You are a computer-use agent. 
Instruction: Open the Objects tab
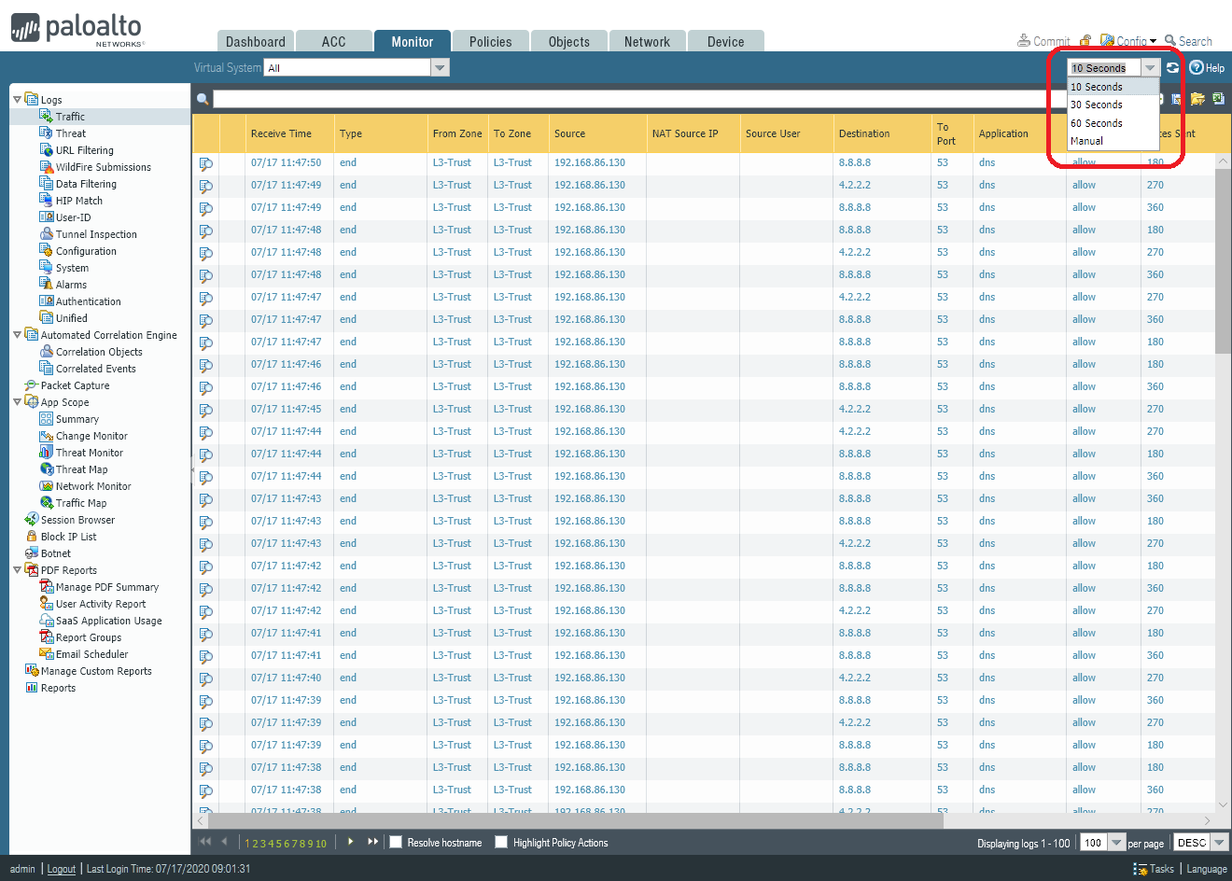[569, 42]
